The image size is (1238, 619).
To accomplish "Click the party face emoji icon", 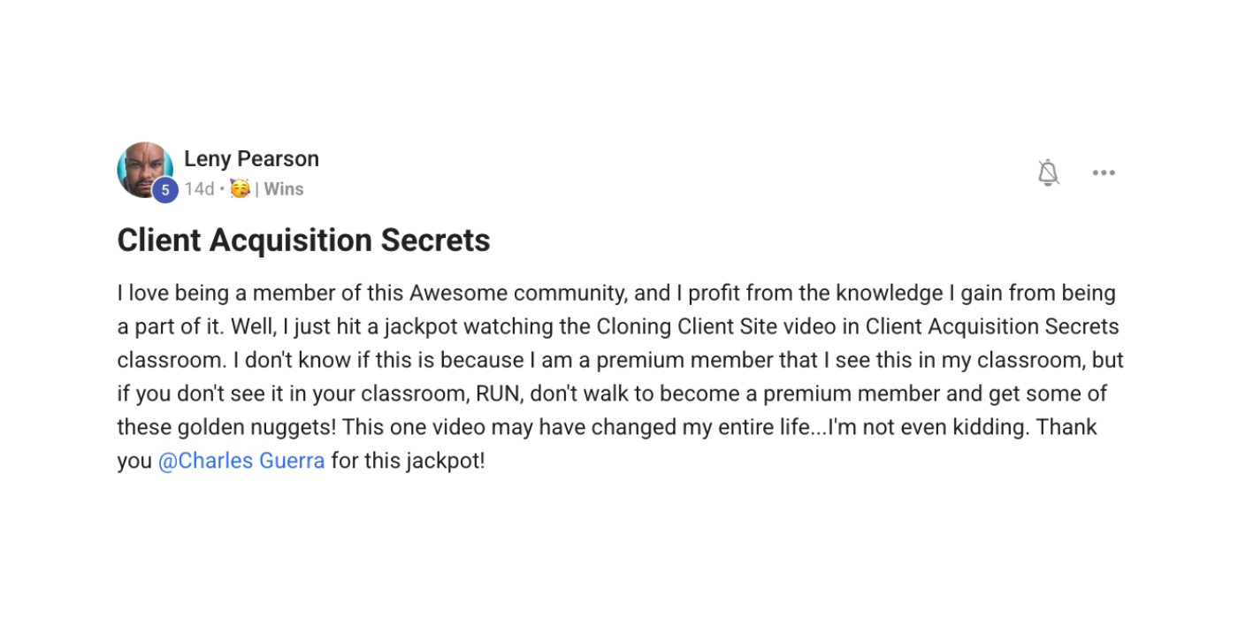I will (x=240, y=188).
